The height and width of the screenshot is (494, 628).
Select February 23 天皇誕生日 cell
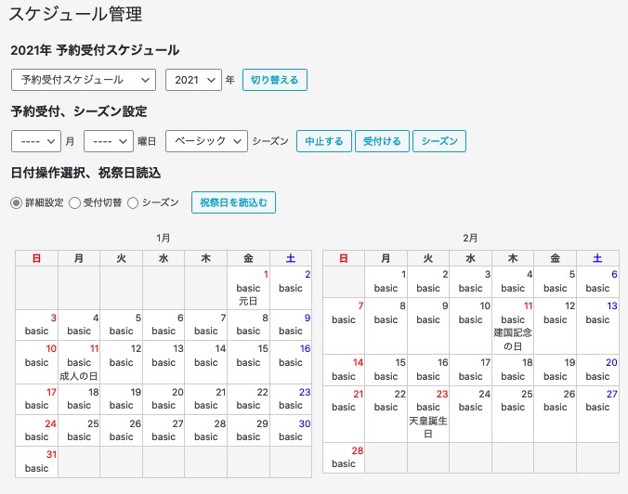(x=428, y=414)
